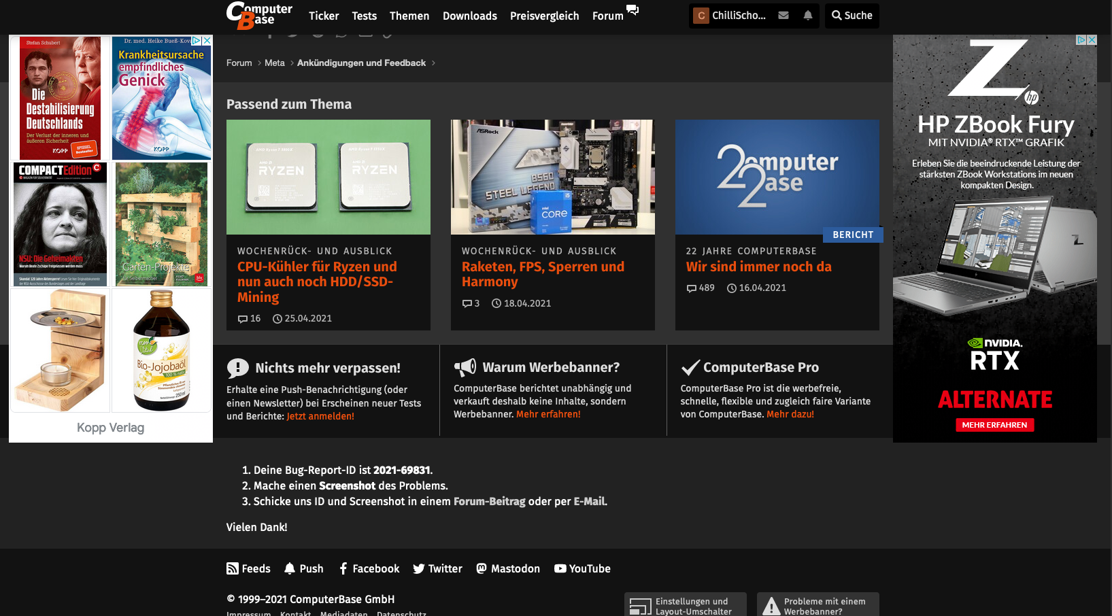Open the Downloads menu item
1112x616 pixels.
click(x=470, y=16)
